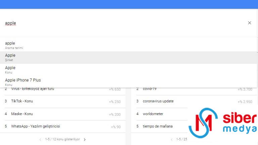Open the worldometer query row

(153, 114)
